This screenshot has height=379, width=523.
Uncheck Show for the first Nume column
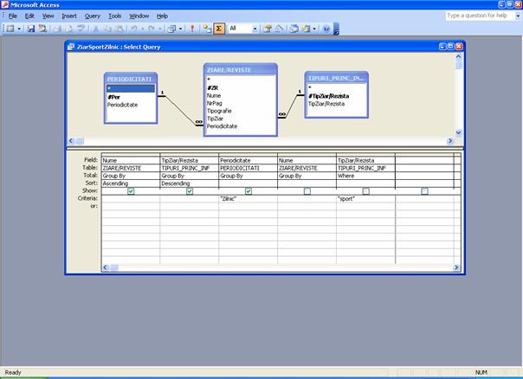pyautogui.click(x=131, y=191)
